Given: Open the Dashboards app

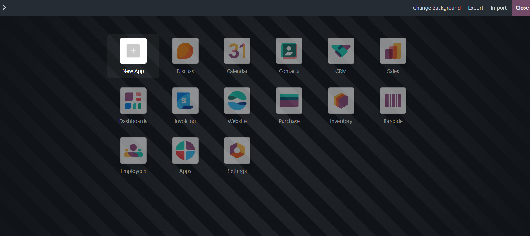Looking at the screenshot, I should click(x=133, y=101).
